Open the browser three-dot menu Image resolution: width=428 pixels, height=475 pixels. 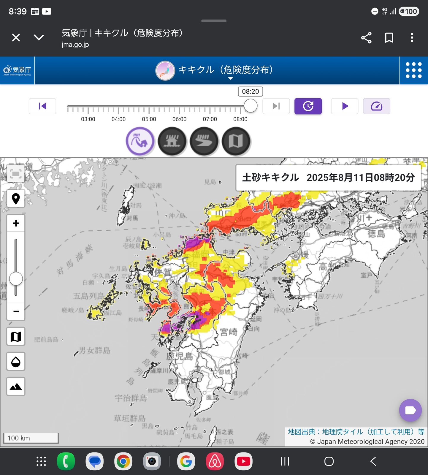412,38
